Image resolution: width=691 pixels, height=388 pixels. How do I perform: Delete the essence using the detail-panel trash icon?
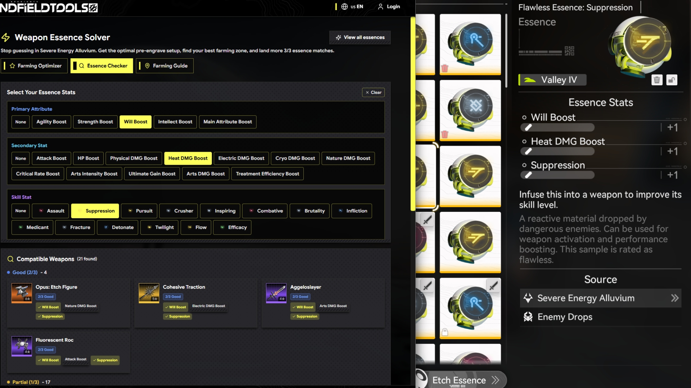click(657, 80)
